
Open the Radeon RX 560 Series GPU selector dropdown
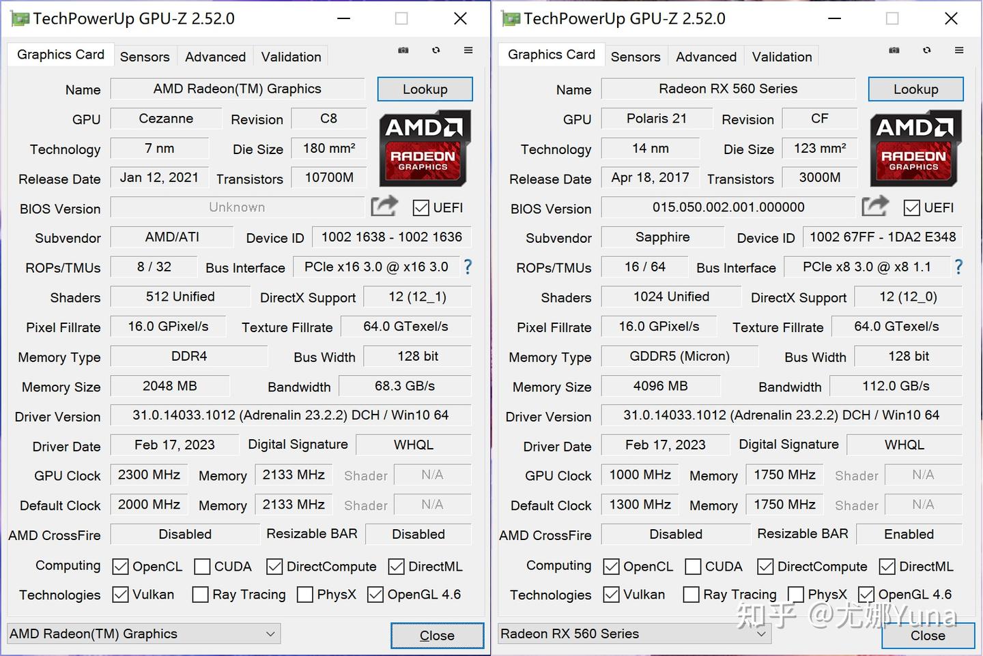634,633
